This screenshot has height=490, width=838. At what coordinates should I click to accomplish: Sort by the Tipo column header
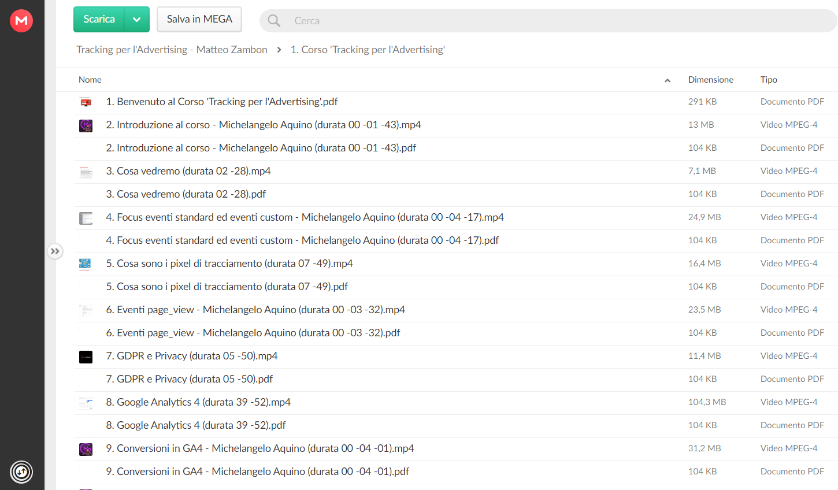coord(769,80)
